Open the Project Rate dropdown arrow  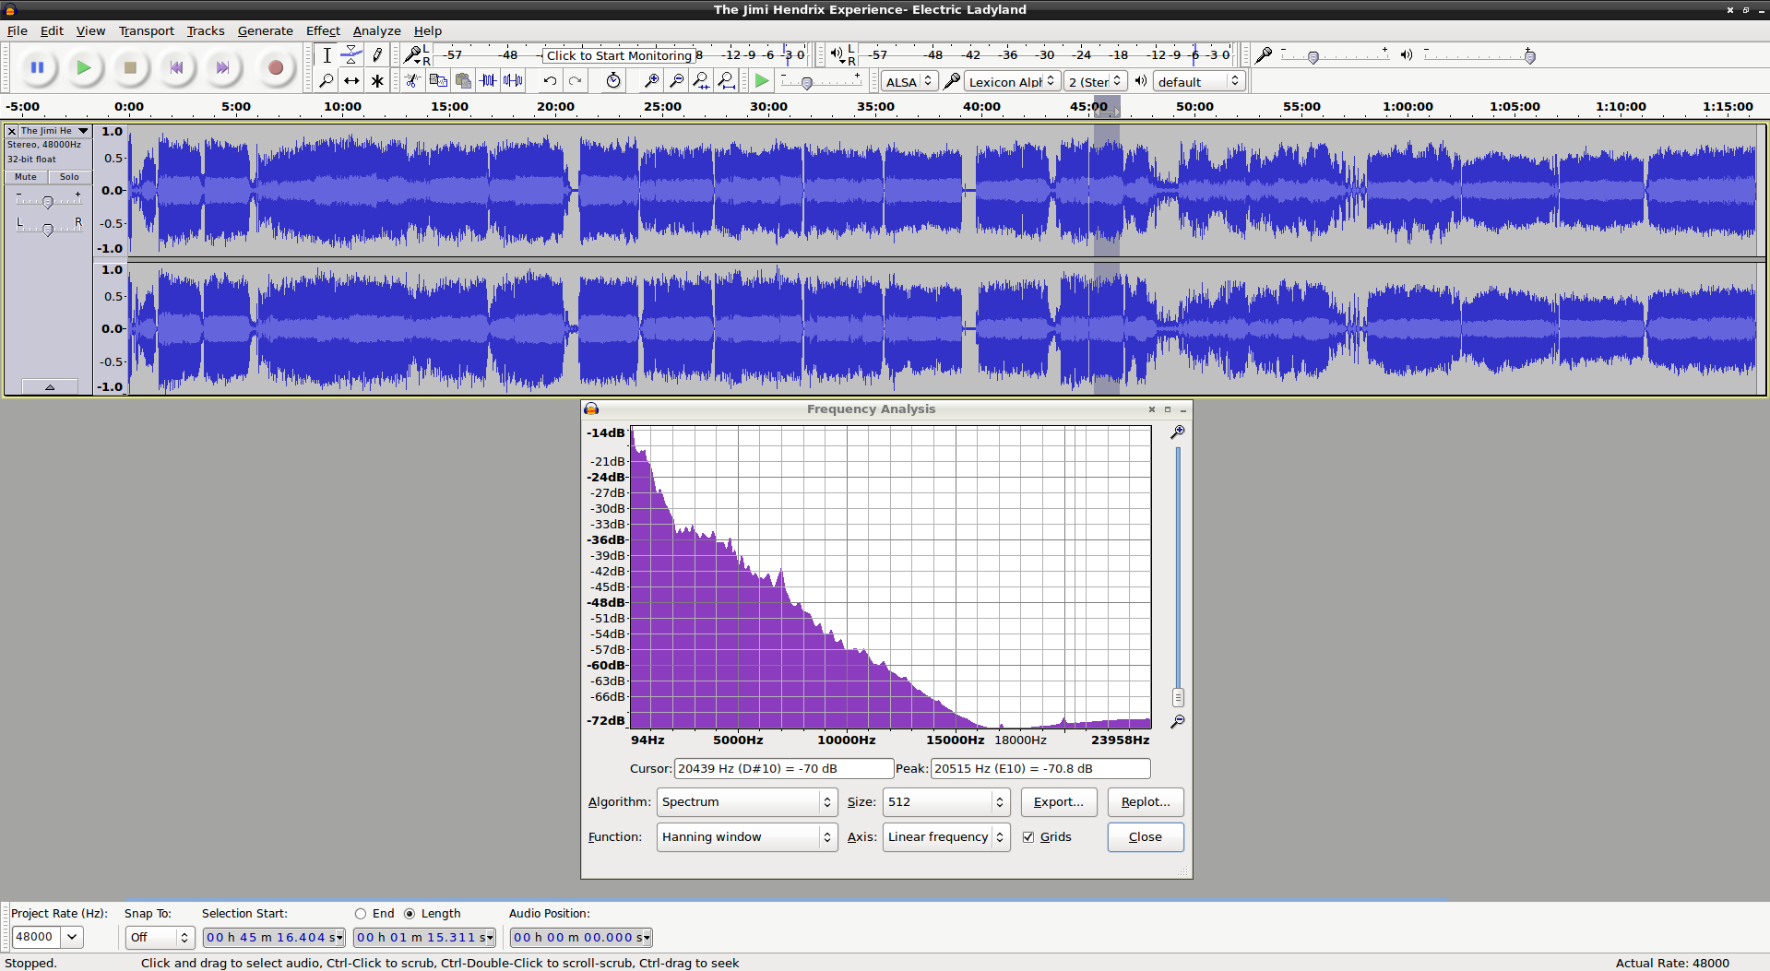[x=72, y=937]
